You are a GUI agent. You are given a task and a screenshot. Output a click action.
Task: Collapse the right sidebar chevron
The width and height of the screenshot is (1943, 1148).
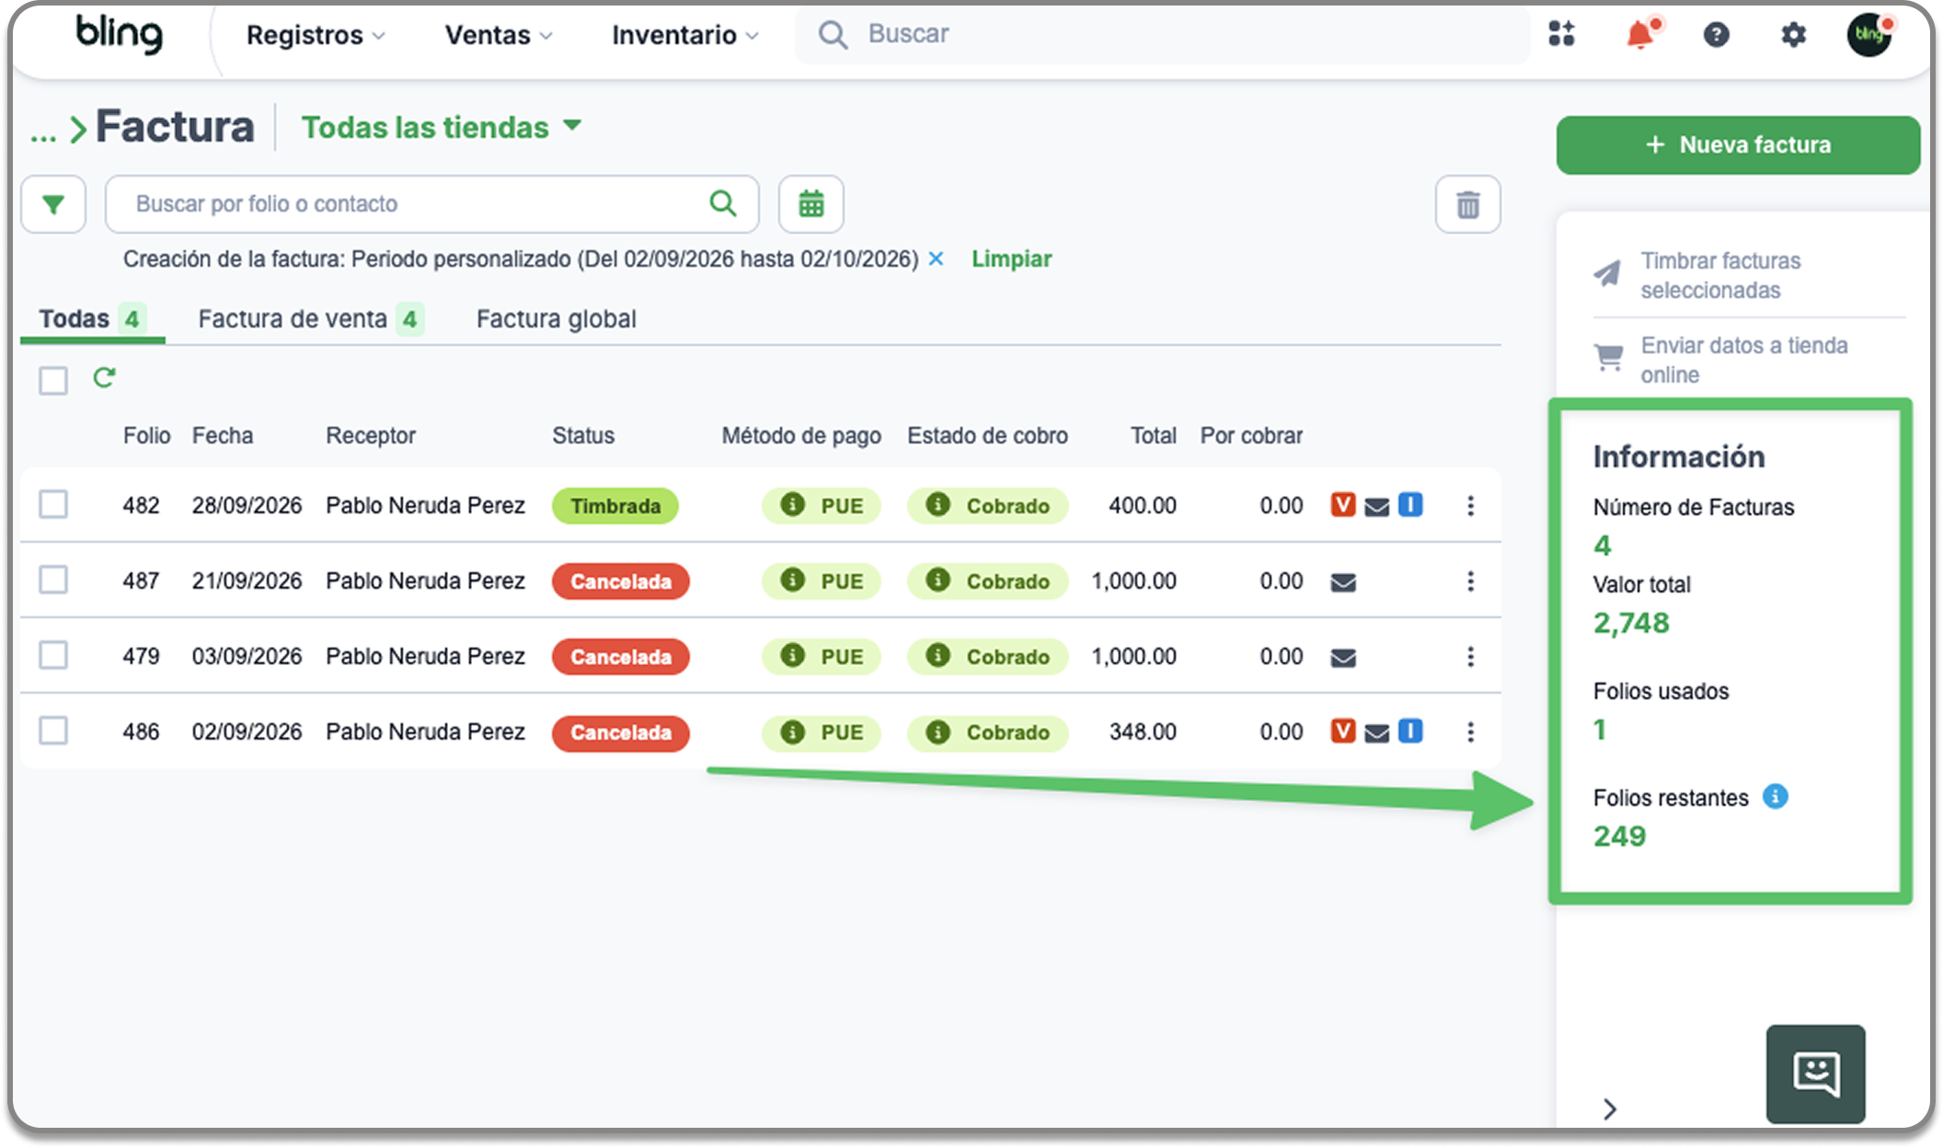[1609, 1108]
